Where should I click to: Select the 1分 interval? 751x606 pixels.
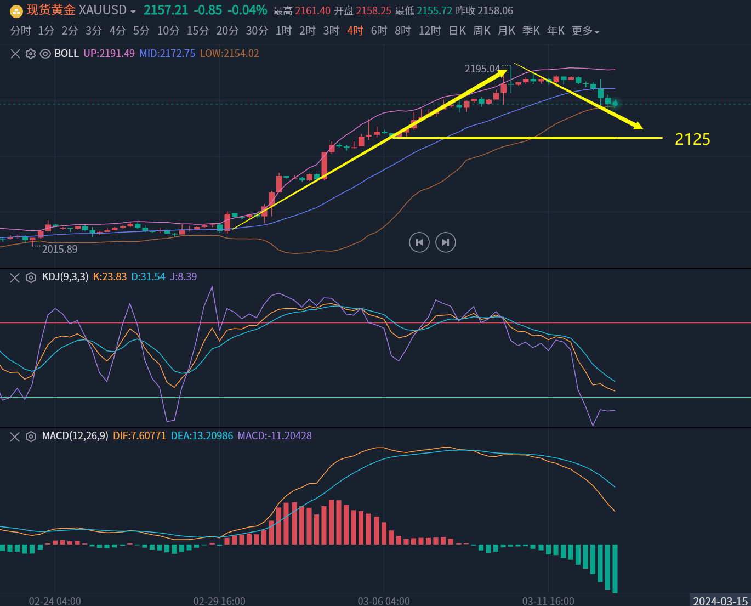[x=46, y=31]
